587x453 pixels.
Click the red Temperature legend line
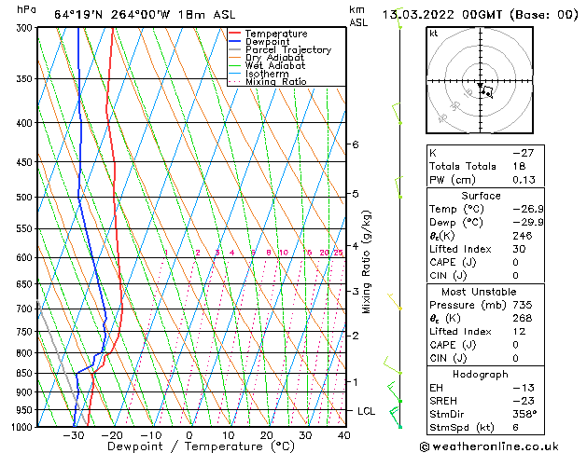235,33
